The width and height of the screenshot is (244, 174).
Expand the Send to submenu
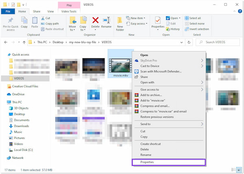click(202, 124)
